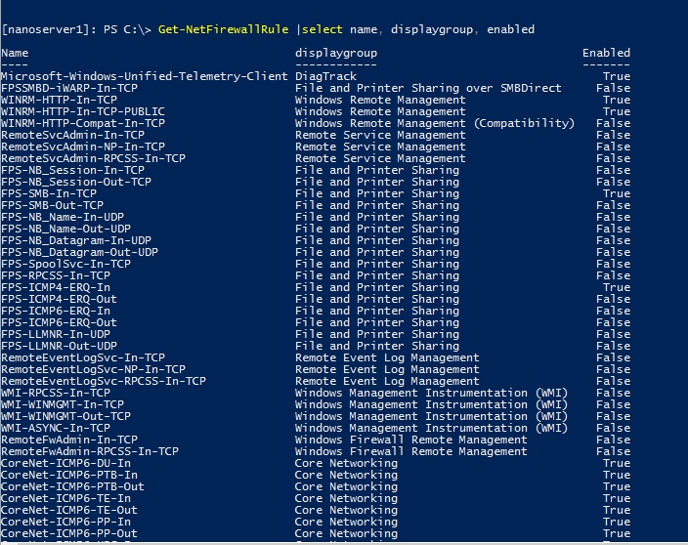Screen dimensions: 688x545
Task: Click the CoreNet-ICMP6-PP-Out rule name
Action: click(69, 533)
